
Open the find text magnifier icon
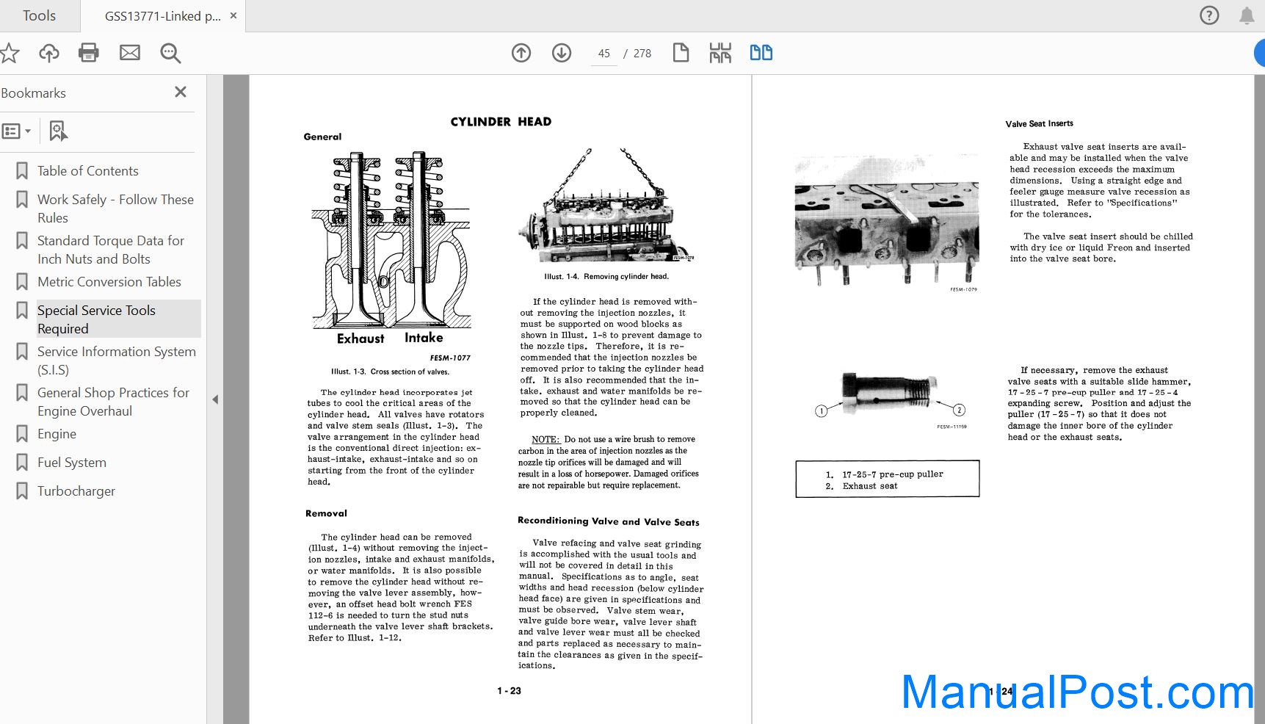pos(170,53)
